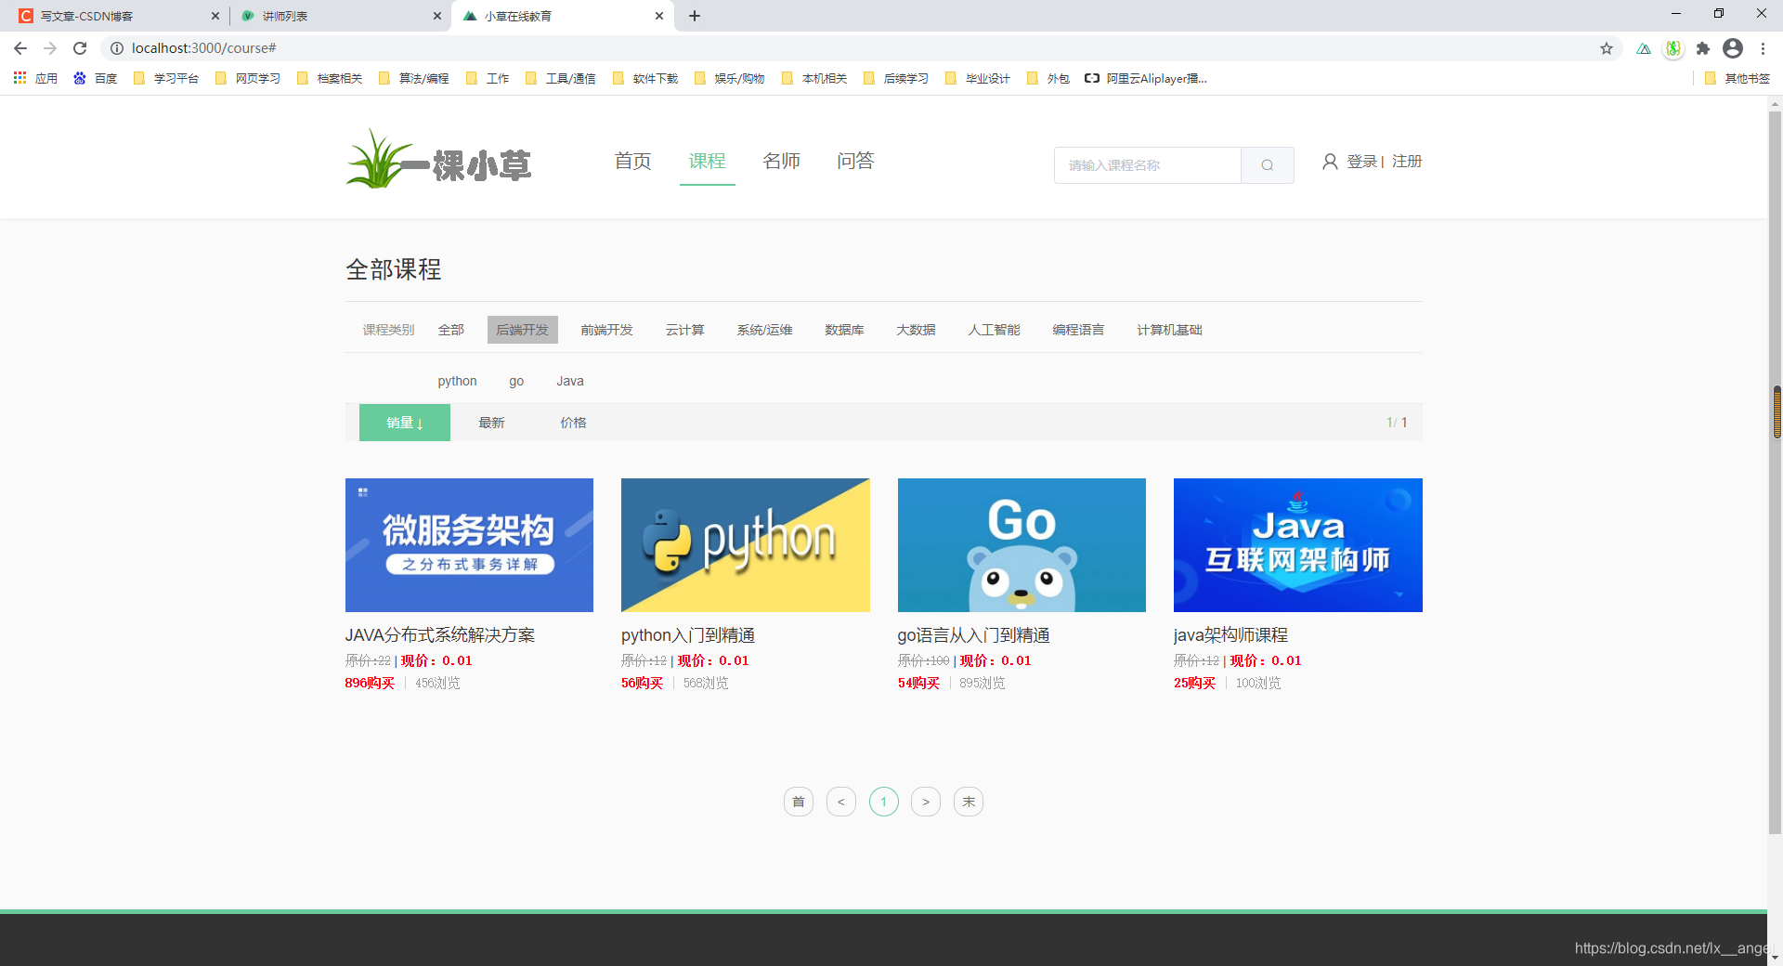1783x966 pixels.
Task: Open JAVA分布式系统解决方案 course title
Action: coord(440,635)
